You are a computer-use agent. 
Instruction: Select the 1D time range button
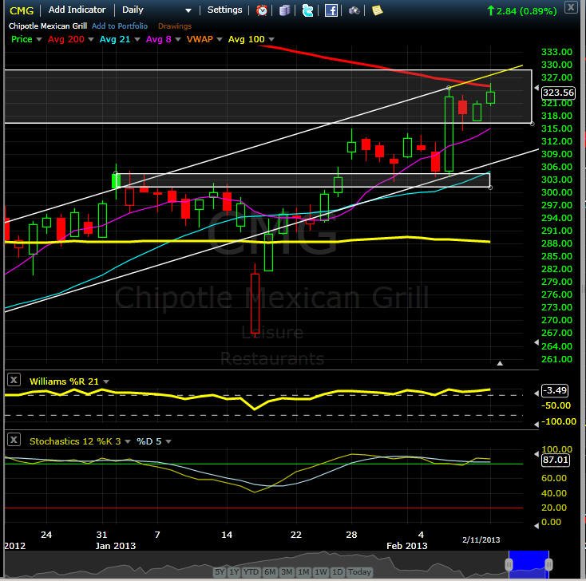point(338,571)
